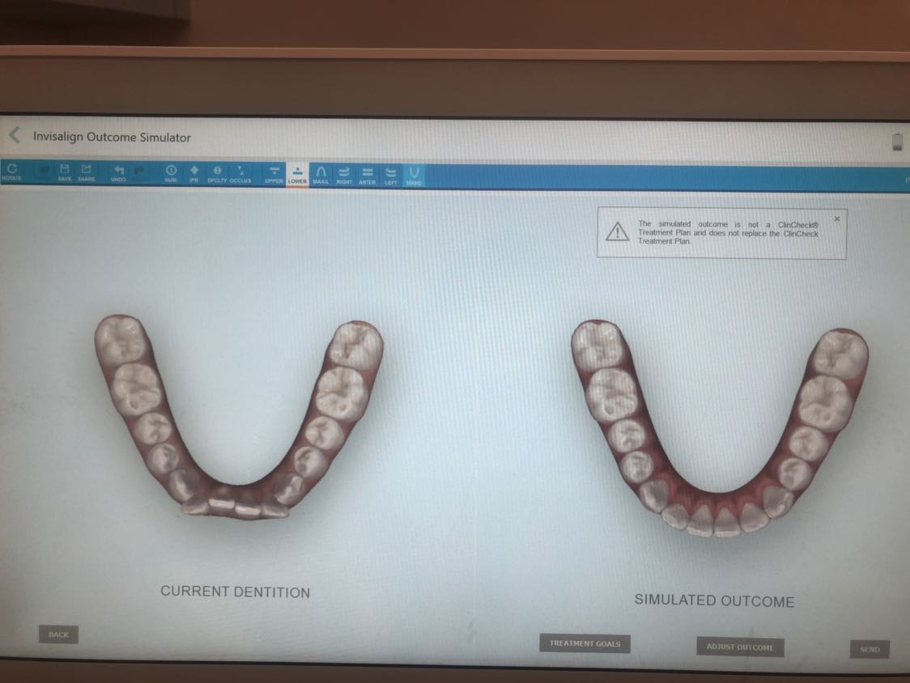This screenshot has height=683, width=910.
Task: Click the 'Invisalign Outcome Simulator' title
Action: tap(112, 137)
